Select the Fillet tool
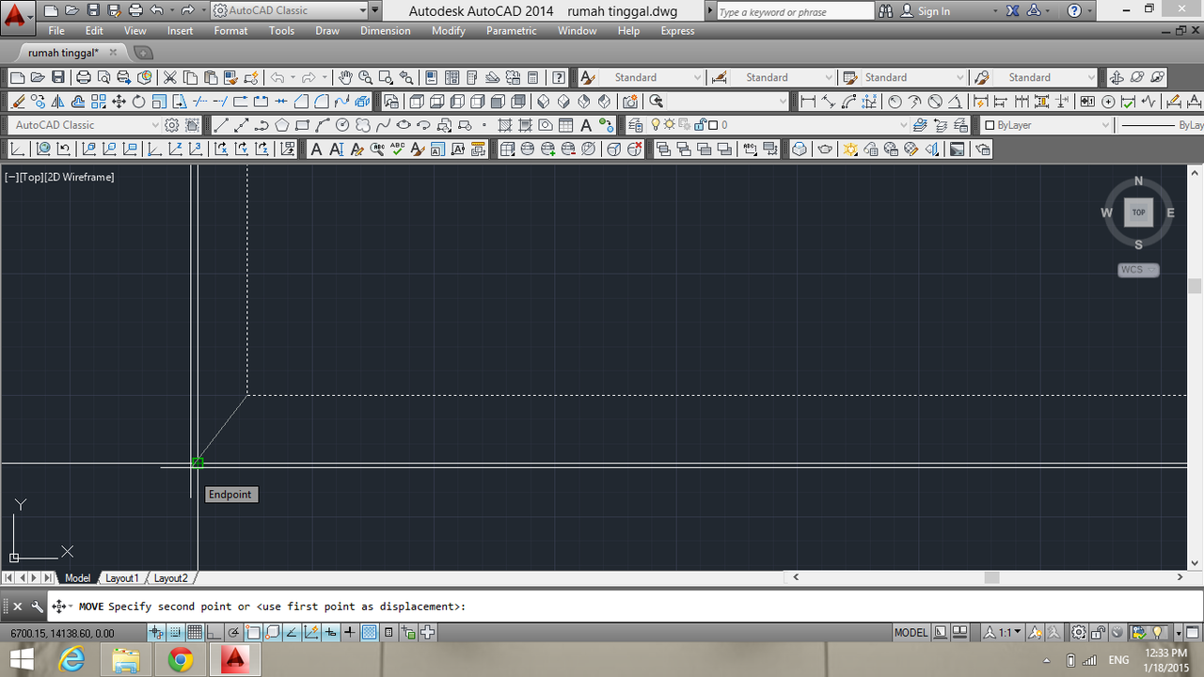This screenshot has width=1204, height=677. coord(322,102)
